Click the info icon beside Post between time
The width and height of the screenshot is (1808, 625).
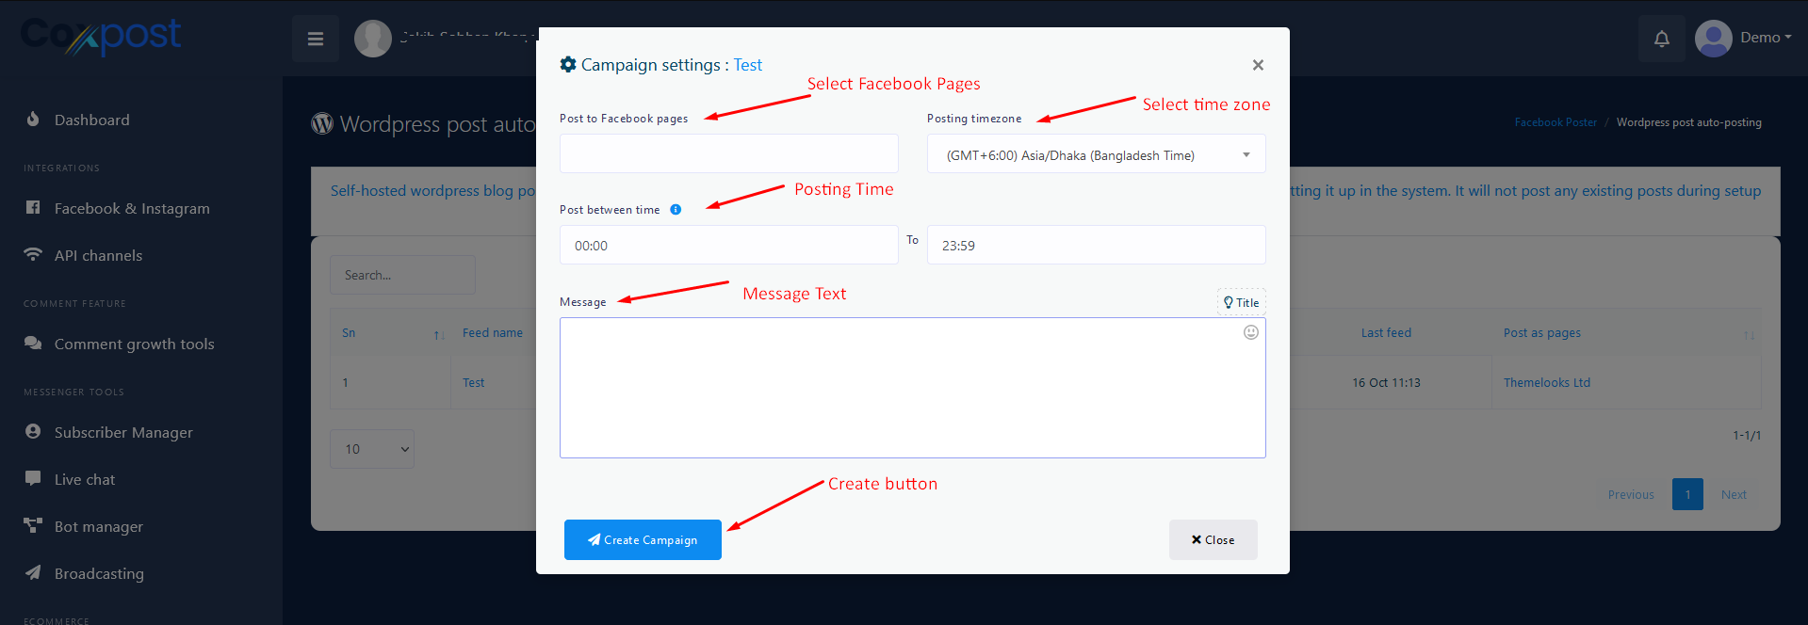[x=676, y=210]
